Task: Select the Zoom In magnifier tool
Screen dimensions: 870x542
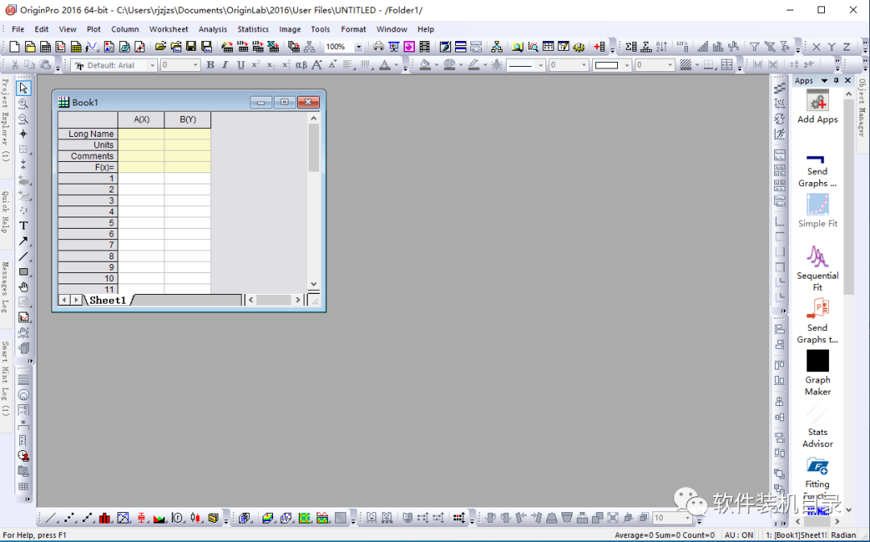Action: [x=23, y=104]
